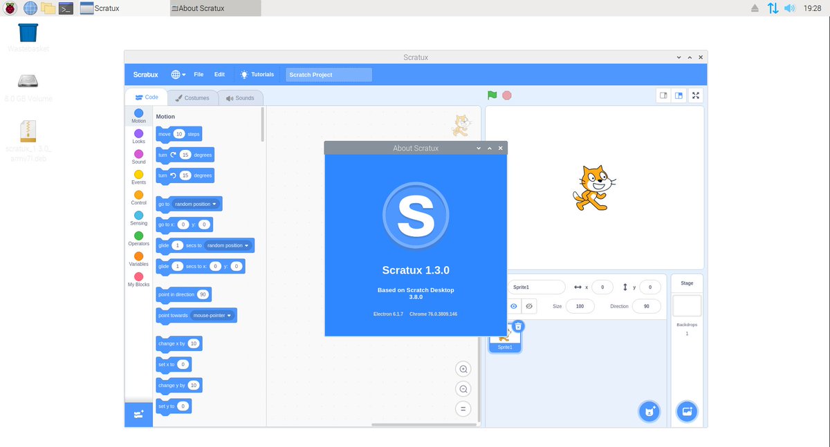Select the Sound category circle

click(138, 154)
